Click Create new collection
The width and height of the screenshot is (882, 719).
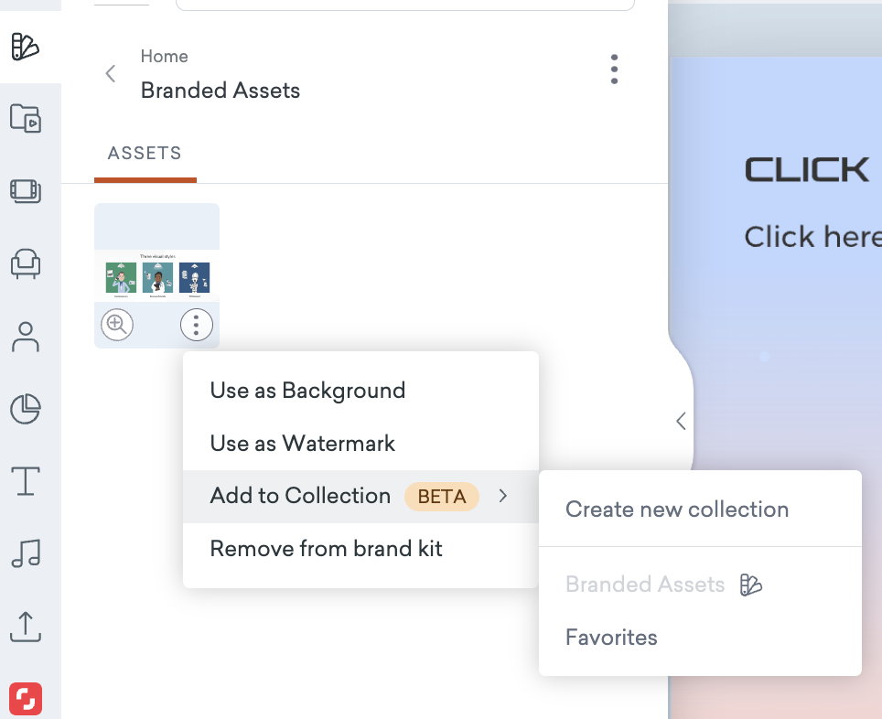(676, 510)
